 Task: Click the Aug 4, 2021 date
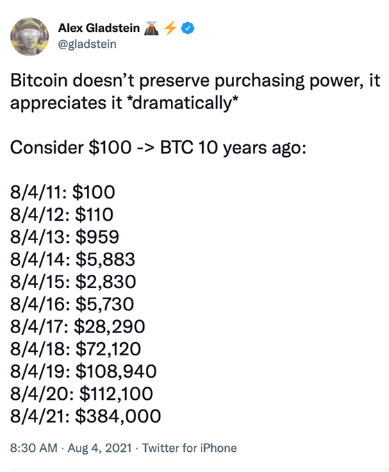pos(100,448)
